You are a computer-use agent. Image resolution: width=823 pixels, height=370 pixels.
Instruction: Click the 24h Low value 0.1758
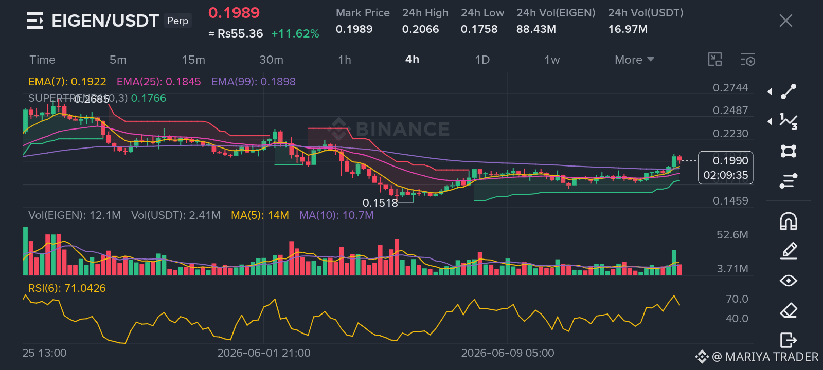(479, 29)
